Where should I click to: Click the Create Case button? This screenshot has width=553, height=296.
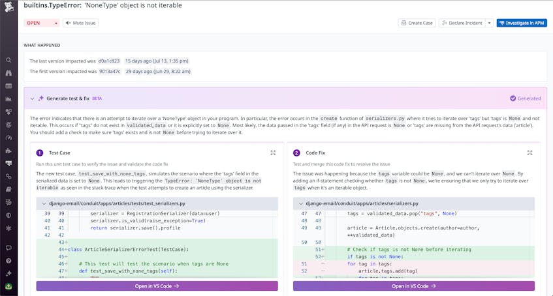417,23
